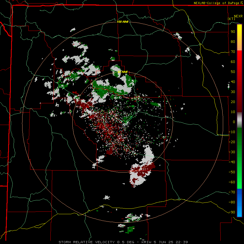Click the -80 value on the velocity scale
Viewport: 244px width, 244px height.
(232, 202)
